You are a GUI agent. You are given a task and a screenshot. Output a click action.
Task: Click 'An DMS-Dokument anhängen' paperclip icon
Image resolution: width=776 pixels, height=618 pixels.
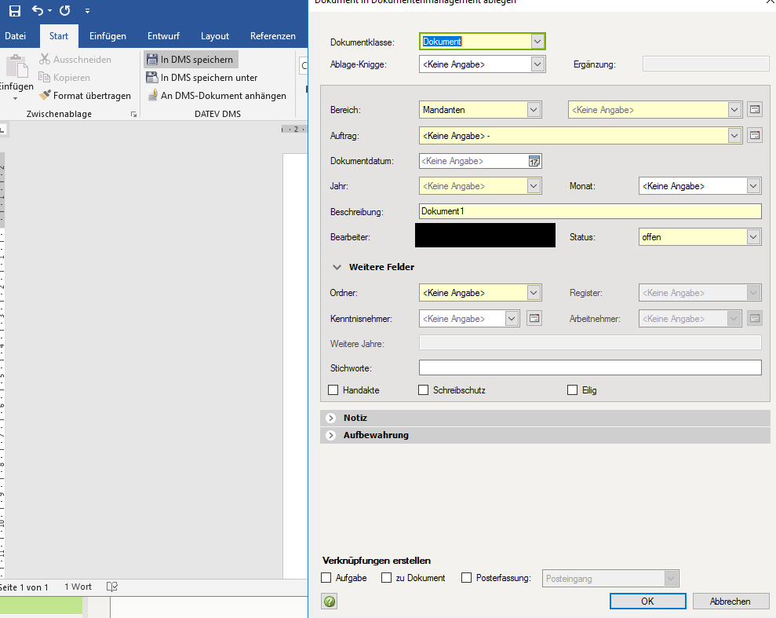(x=152, y=96)
